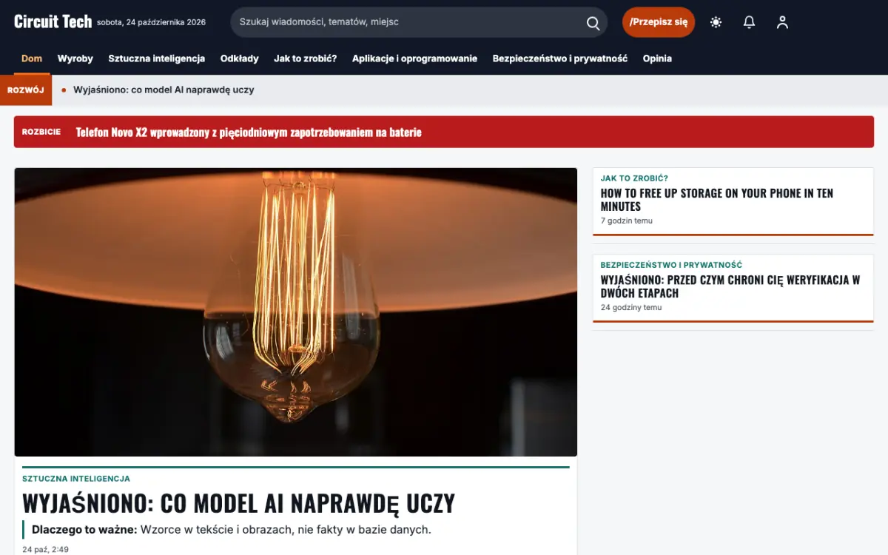The height and width of the screenshot is (555, 888).
Task: Open article 'How to free up storage on your phone'
Action: (x=717, y=200)
